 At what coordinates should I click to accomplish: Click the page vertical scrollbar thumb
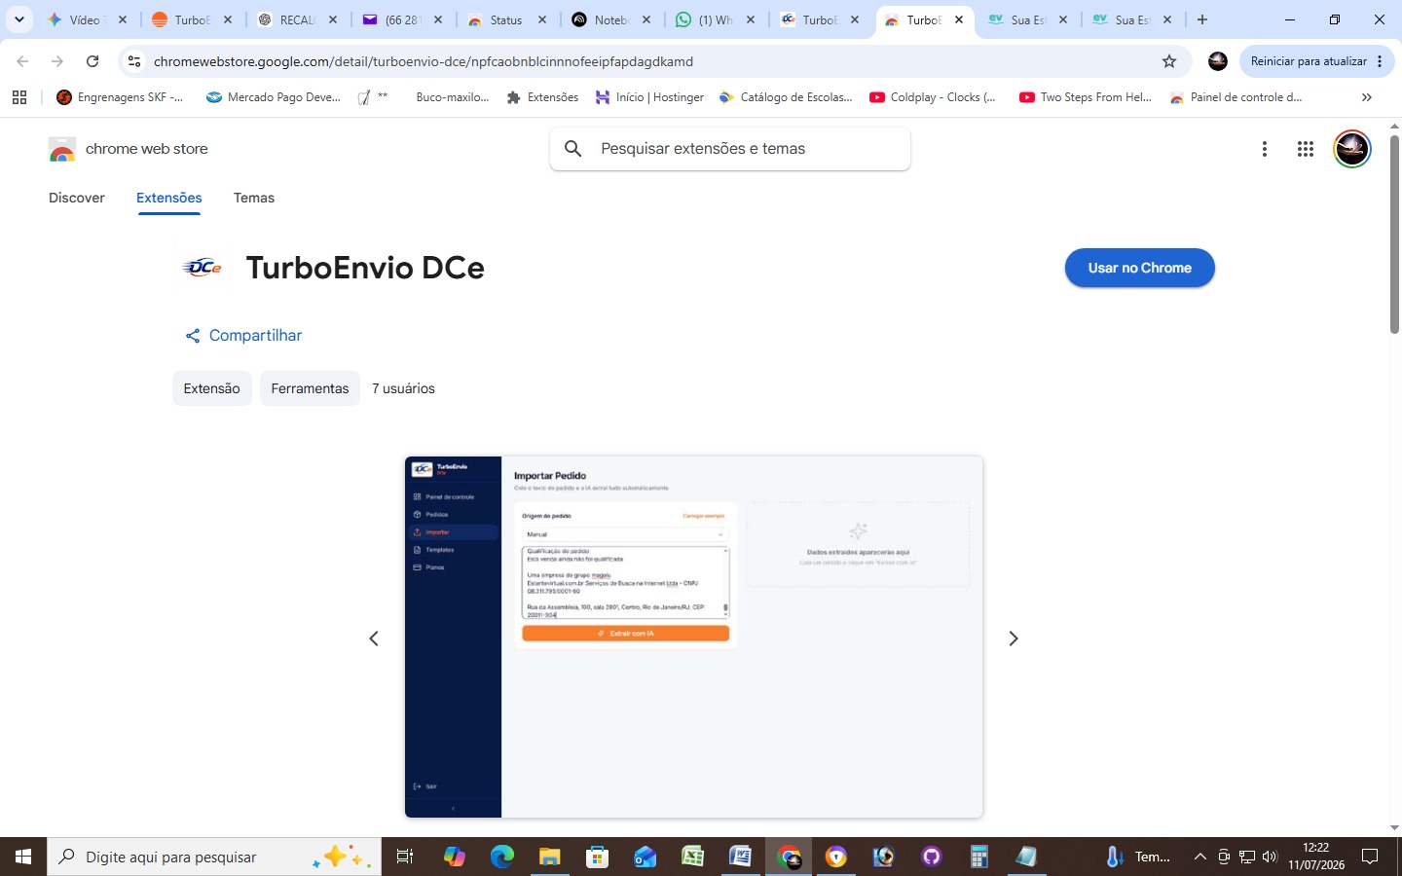(1394, 235)
